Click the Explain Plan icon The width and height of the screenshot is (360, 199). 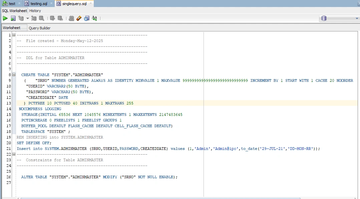tap(21, 18)
